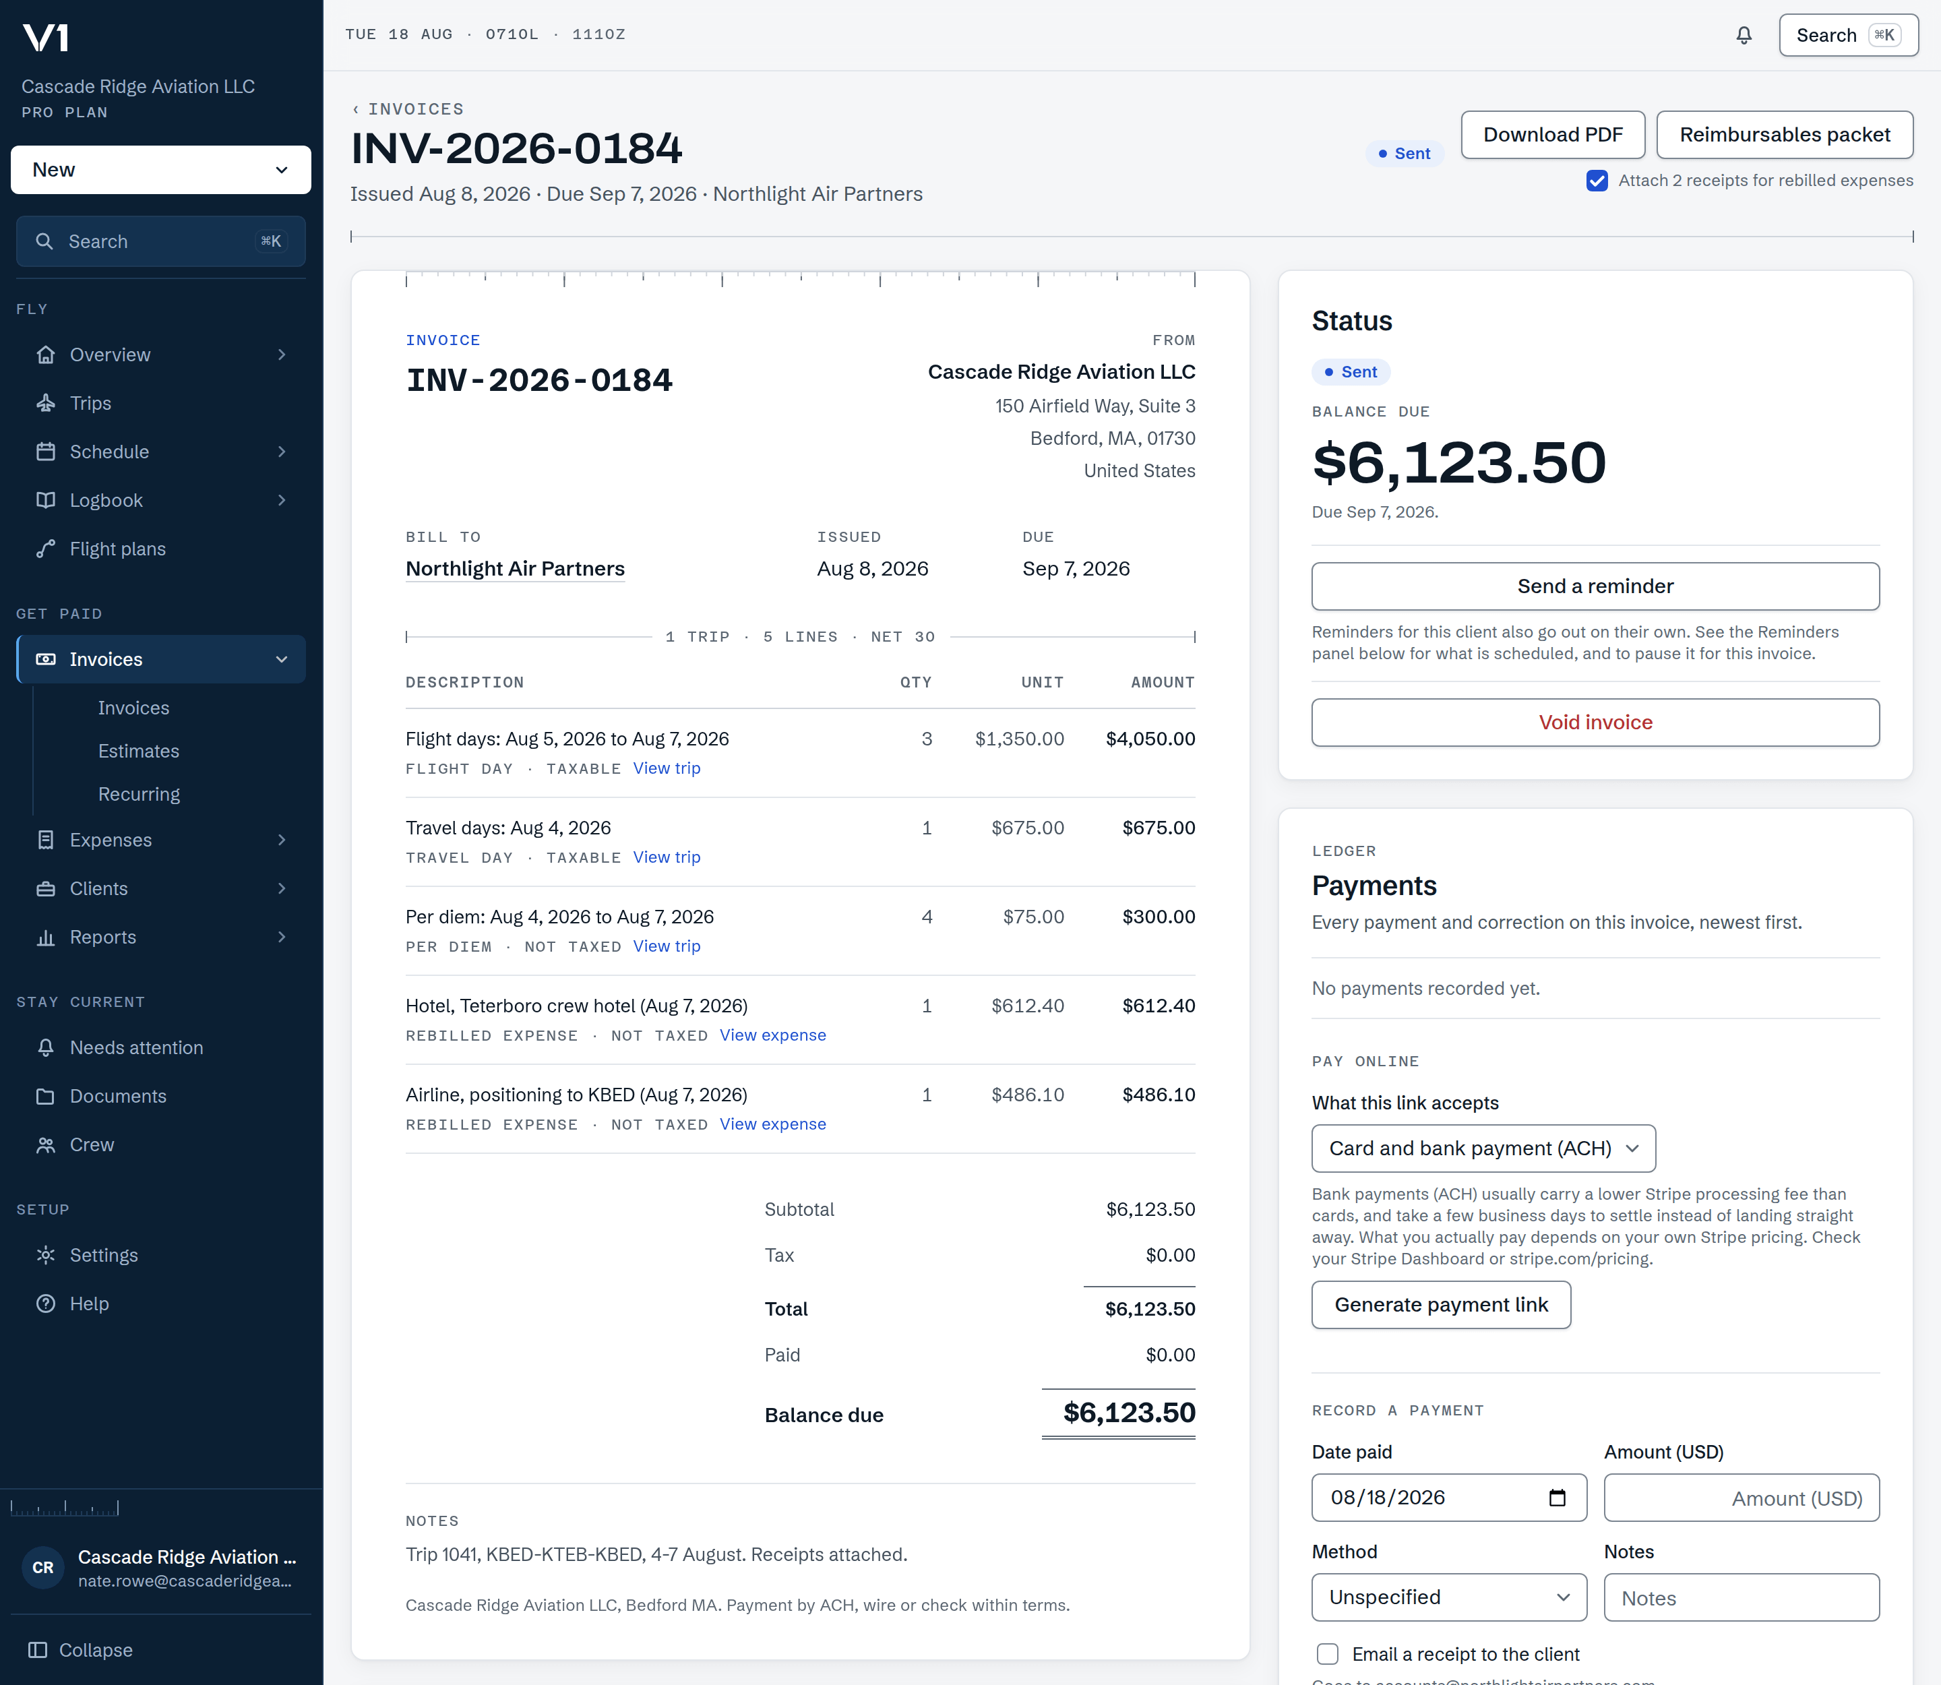The width and height of the screenshot is (1941, 1685).
Task: Click Send a reminder button
Action: click(x=1595, y=587)
